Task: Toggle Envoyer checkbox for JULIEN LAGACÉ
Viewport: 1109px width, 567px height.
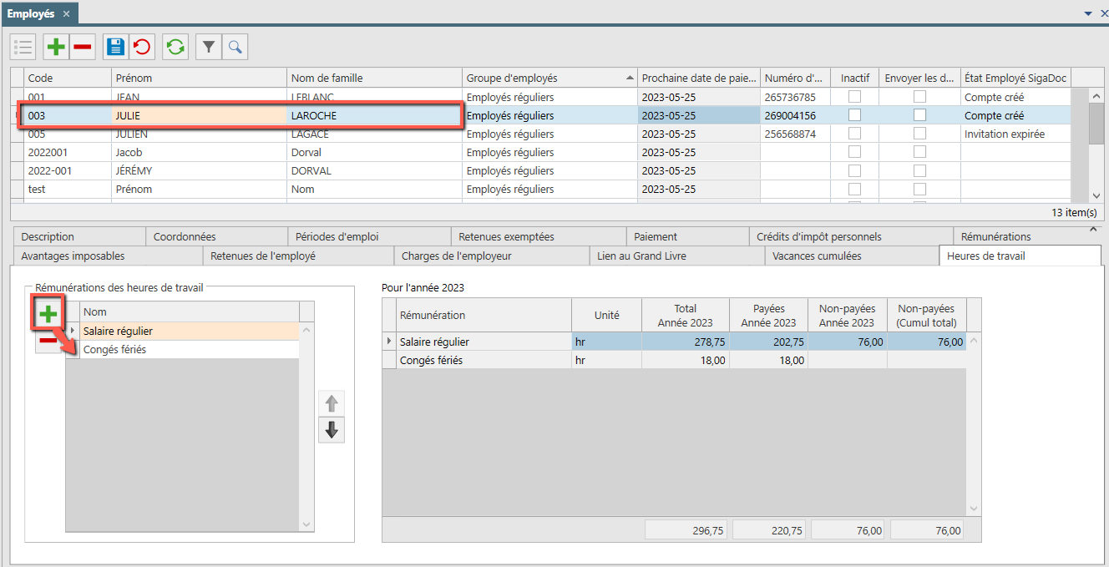Action: click(x=919, y=134)
